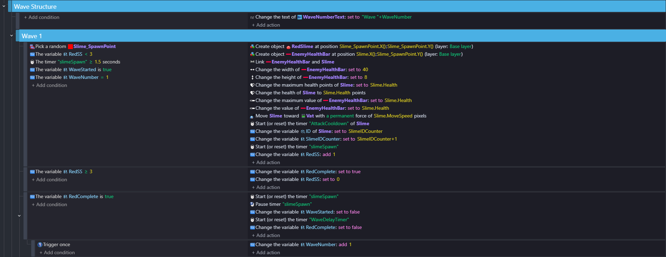Collapse the RedComplete event sub-events
The width and height of the screenshot is (666, 257).
pos(19,216)
